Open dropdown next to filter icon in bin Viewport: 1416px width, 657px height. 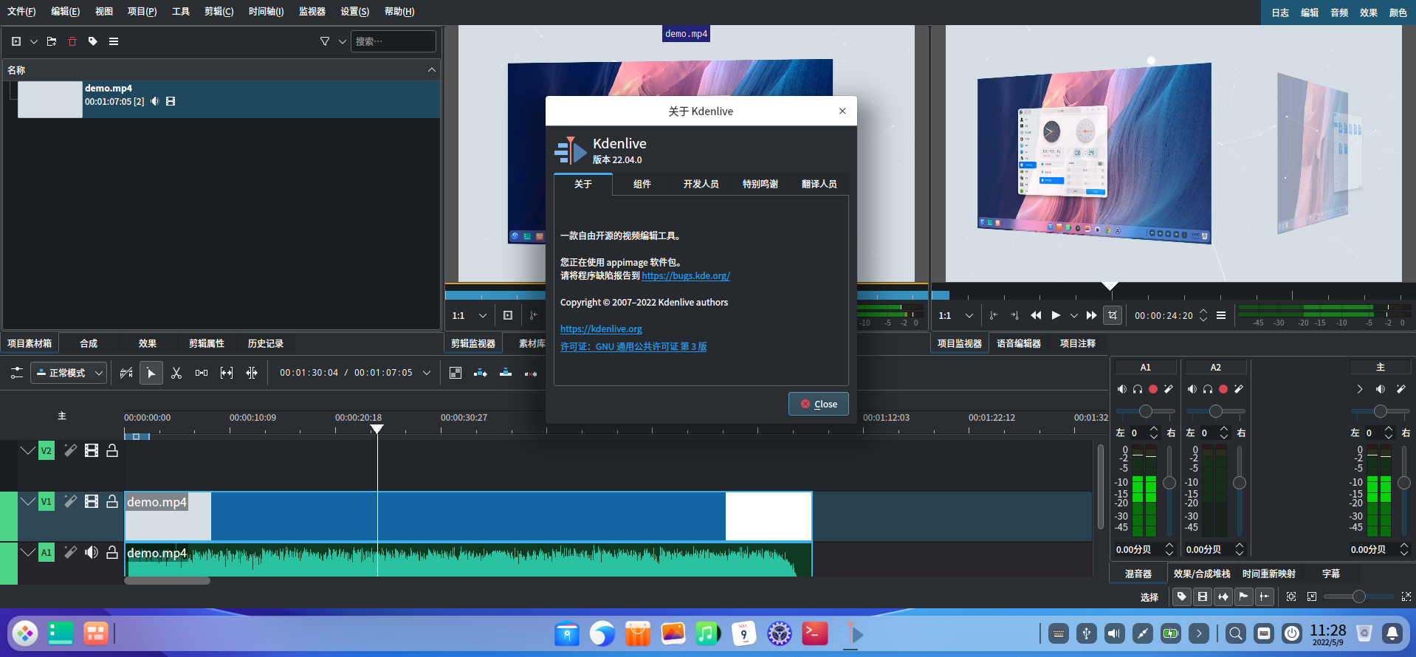pyautogui.click(x=343, y=41)
